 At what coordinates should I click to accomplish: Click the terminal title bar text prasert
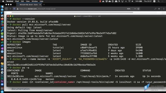click(x=88, y=16)
